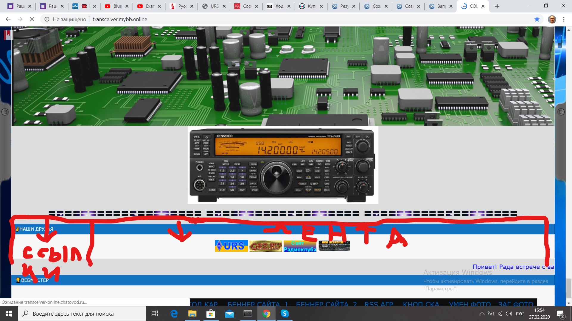
Task: Open the УМЕН ФОТО link
Action: (470, 304)
